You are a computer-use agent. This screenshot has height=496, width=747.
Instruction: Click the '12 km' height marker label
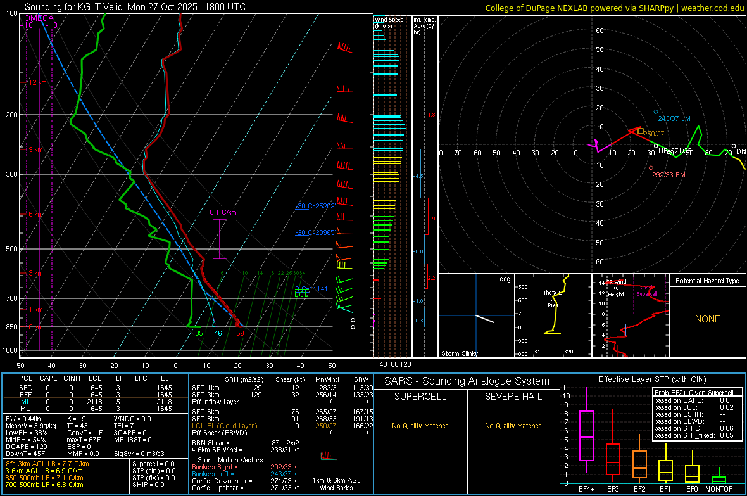pos(37,82)
